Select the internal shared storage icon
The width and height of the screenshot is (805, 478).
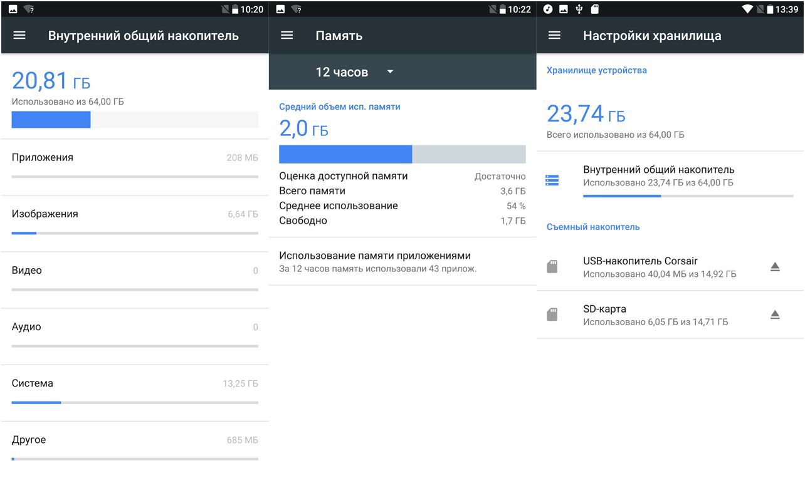pos(552,180)
